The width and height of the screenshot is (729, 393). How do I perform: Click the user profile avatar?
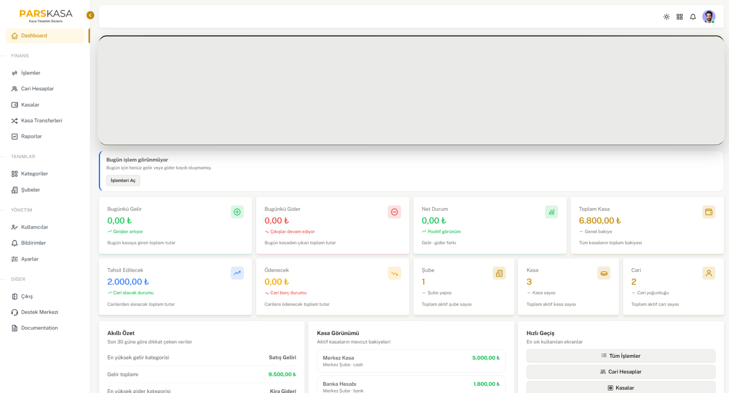(709, 17)
